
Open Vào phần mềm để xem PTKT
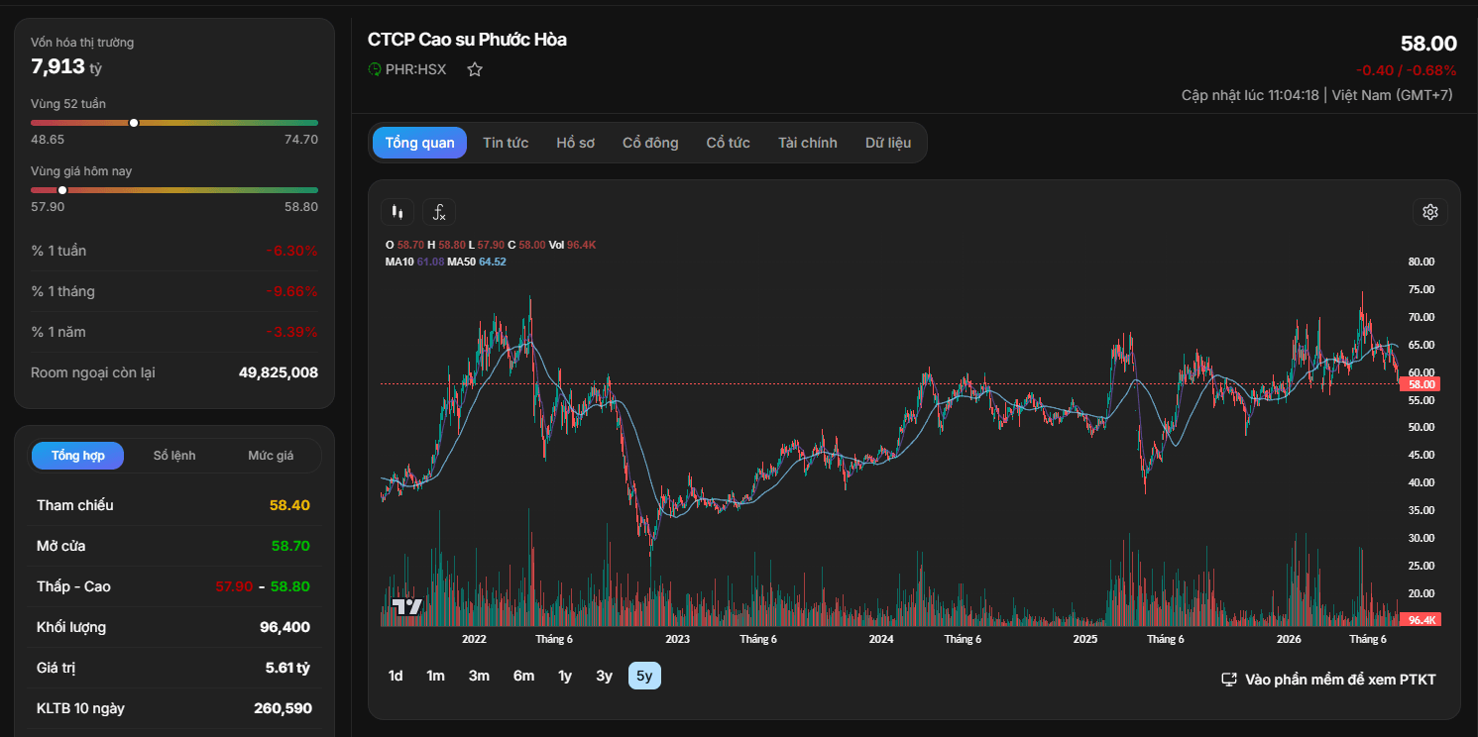point(1340,680)
